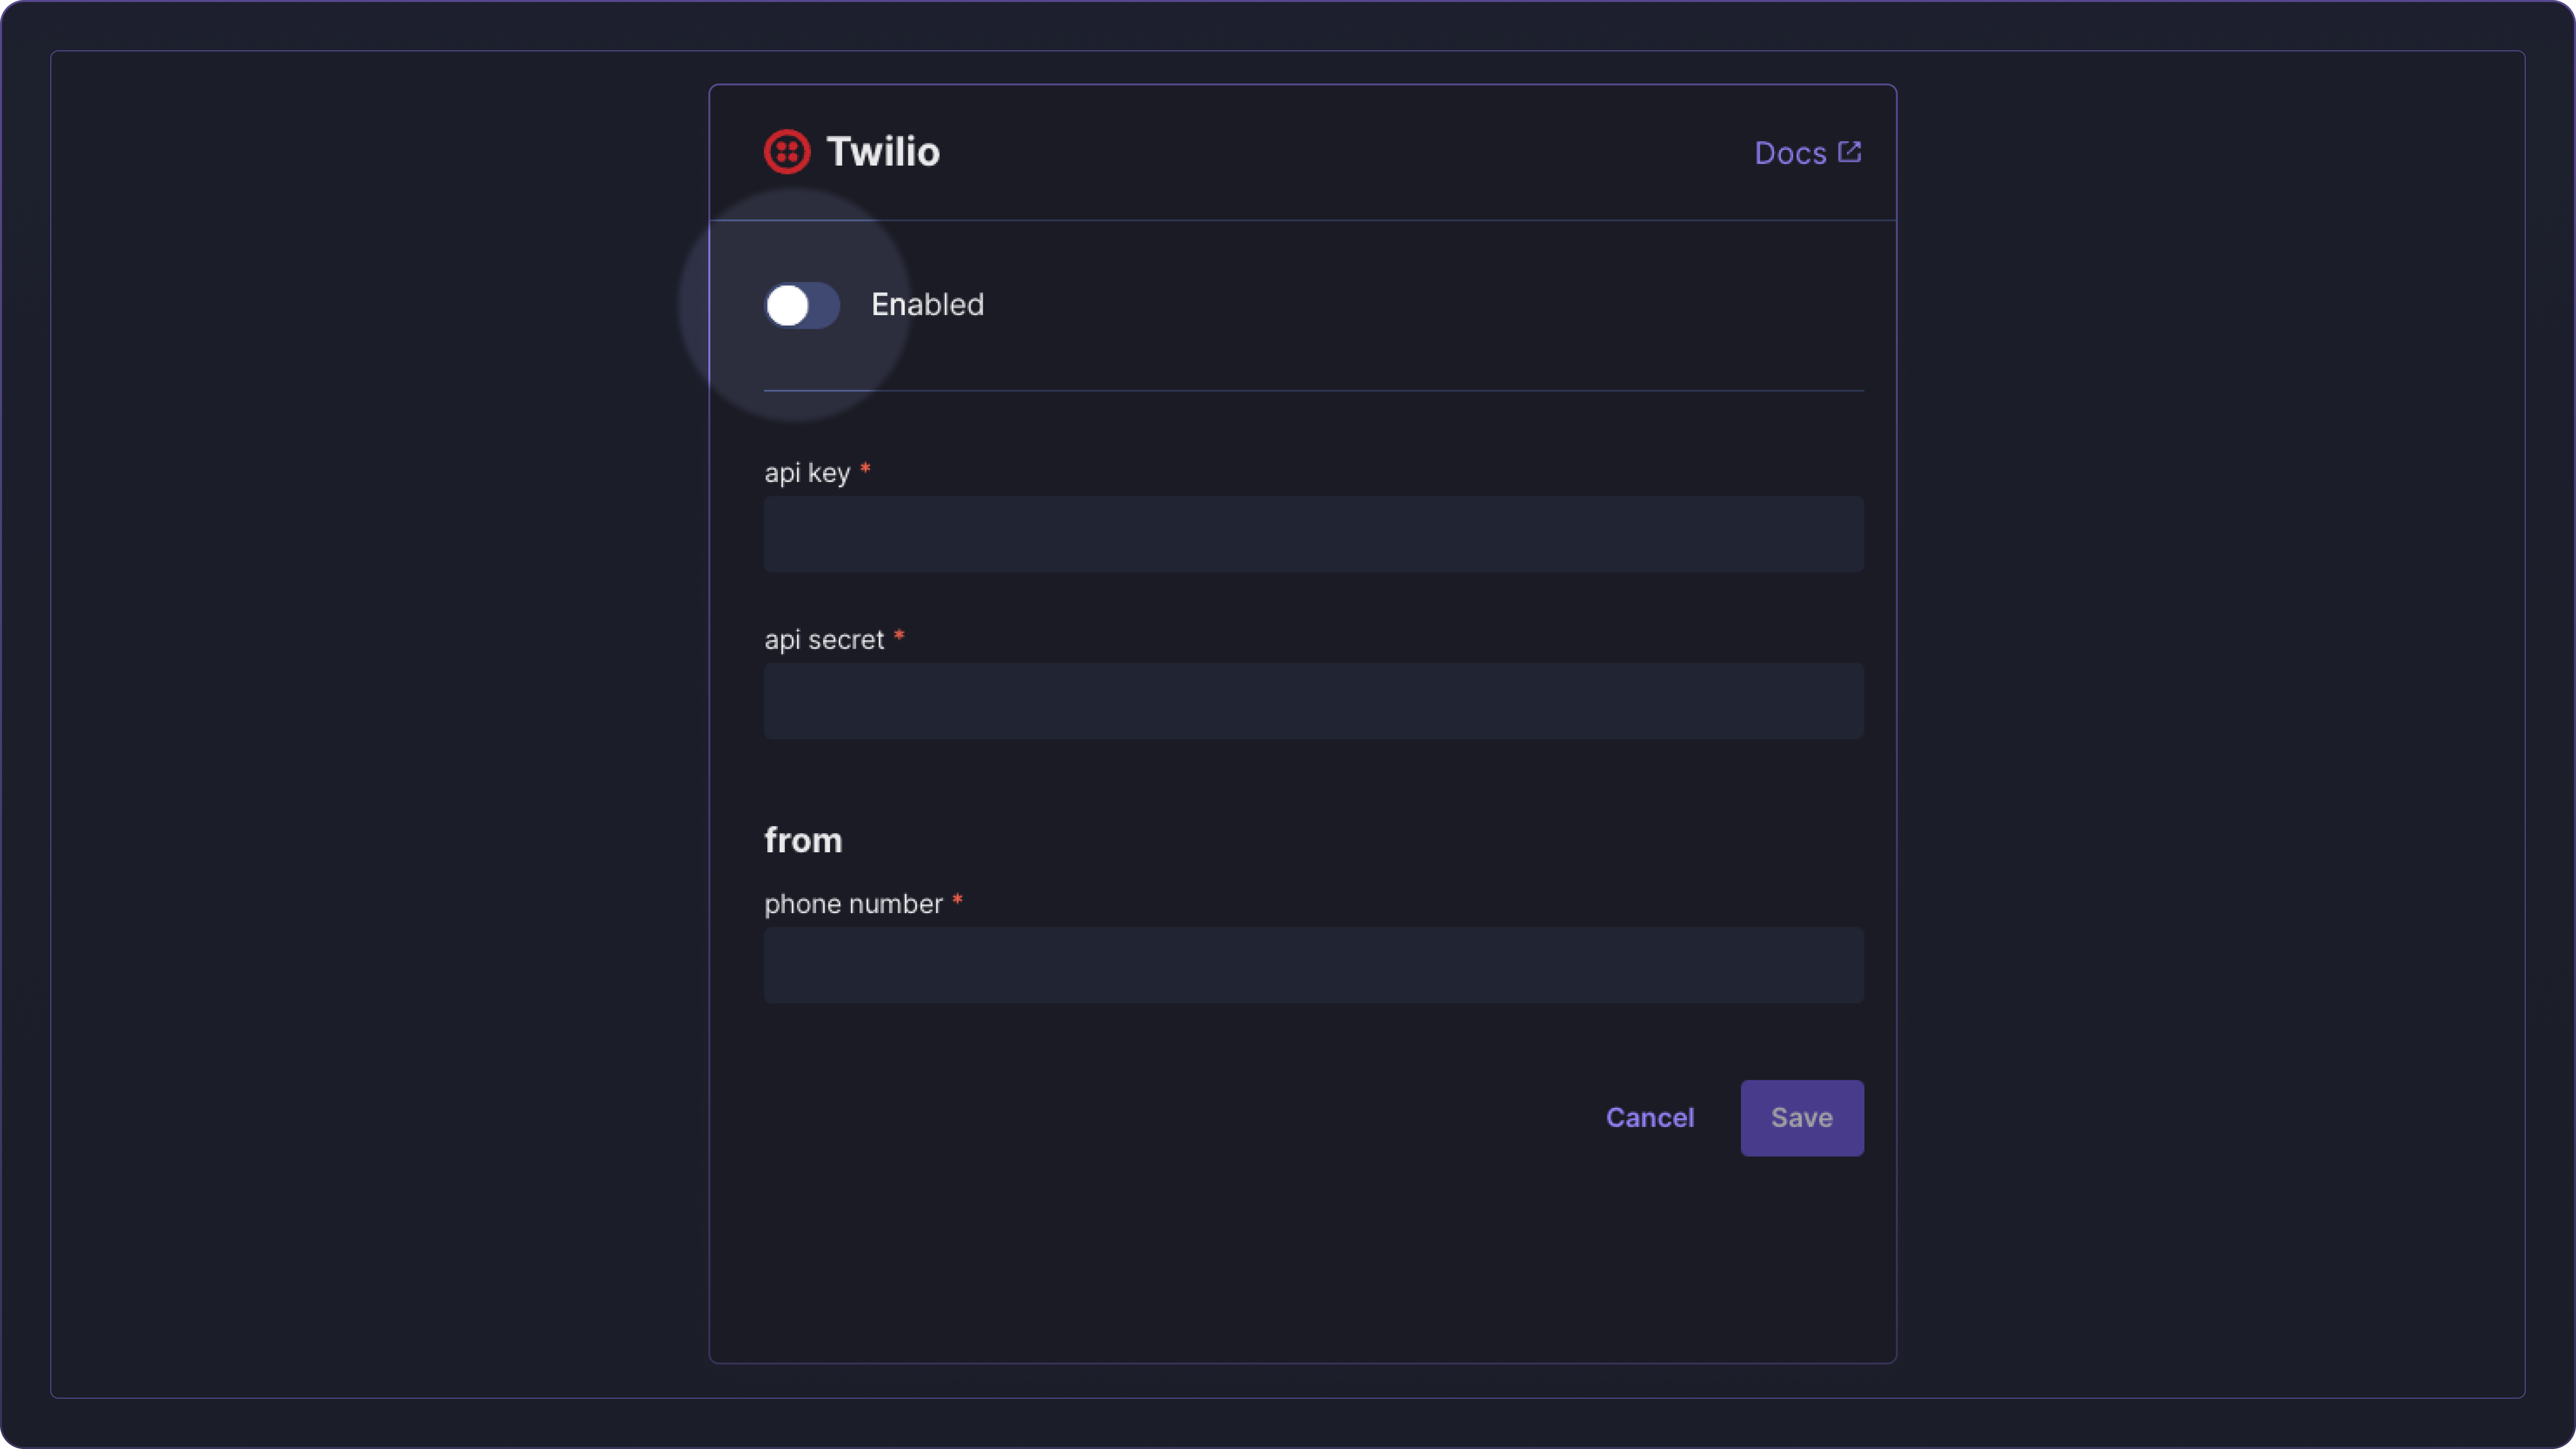Click the api secret field label
The height and width of the screenshot is (1449, 2576).
[824, 640]
